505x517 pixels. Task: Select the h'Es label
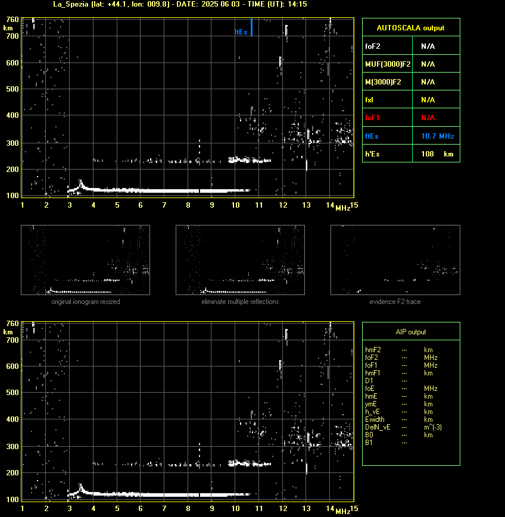(372, 154)
